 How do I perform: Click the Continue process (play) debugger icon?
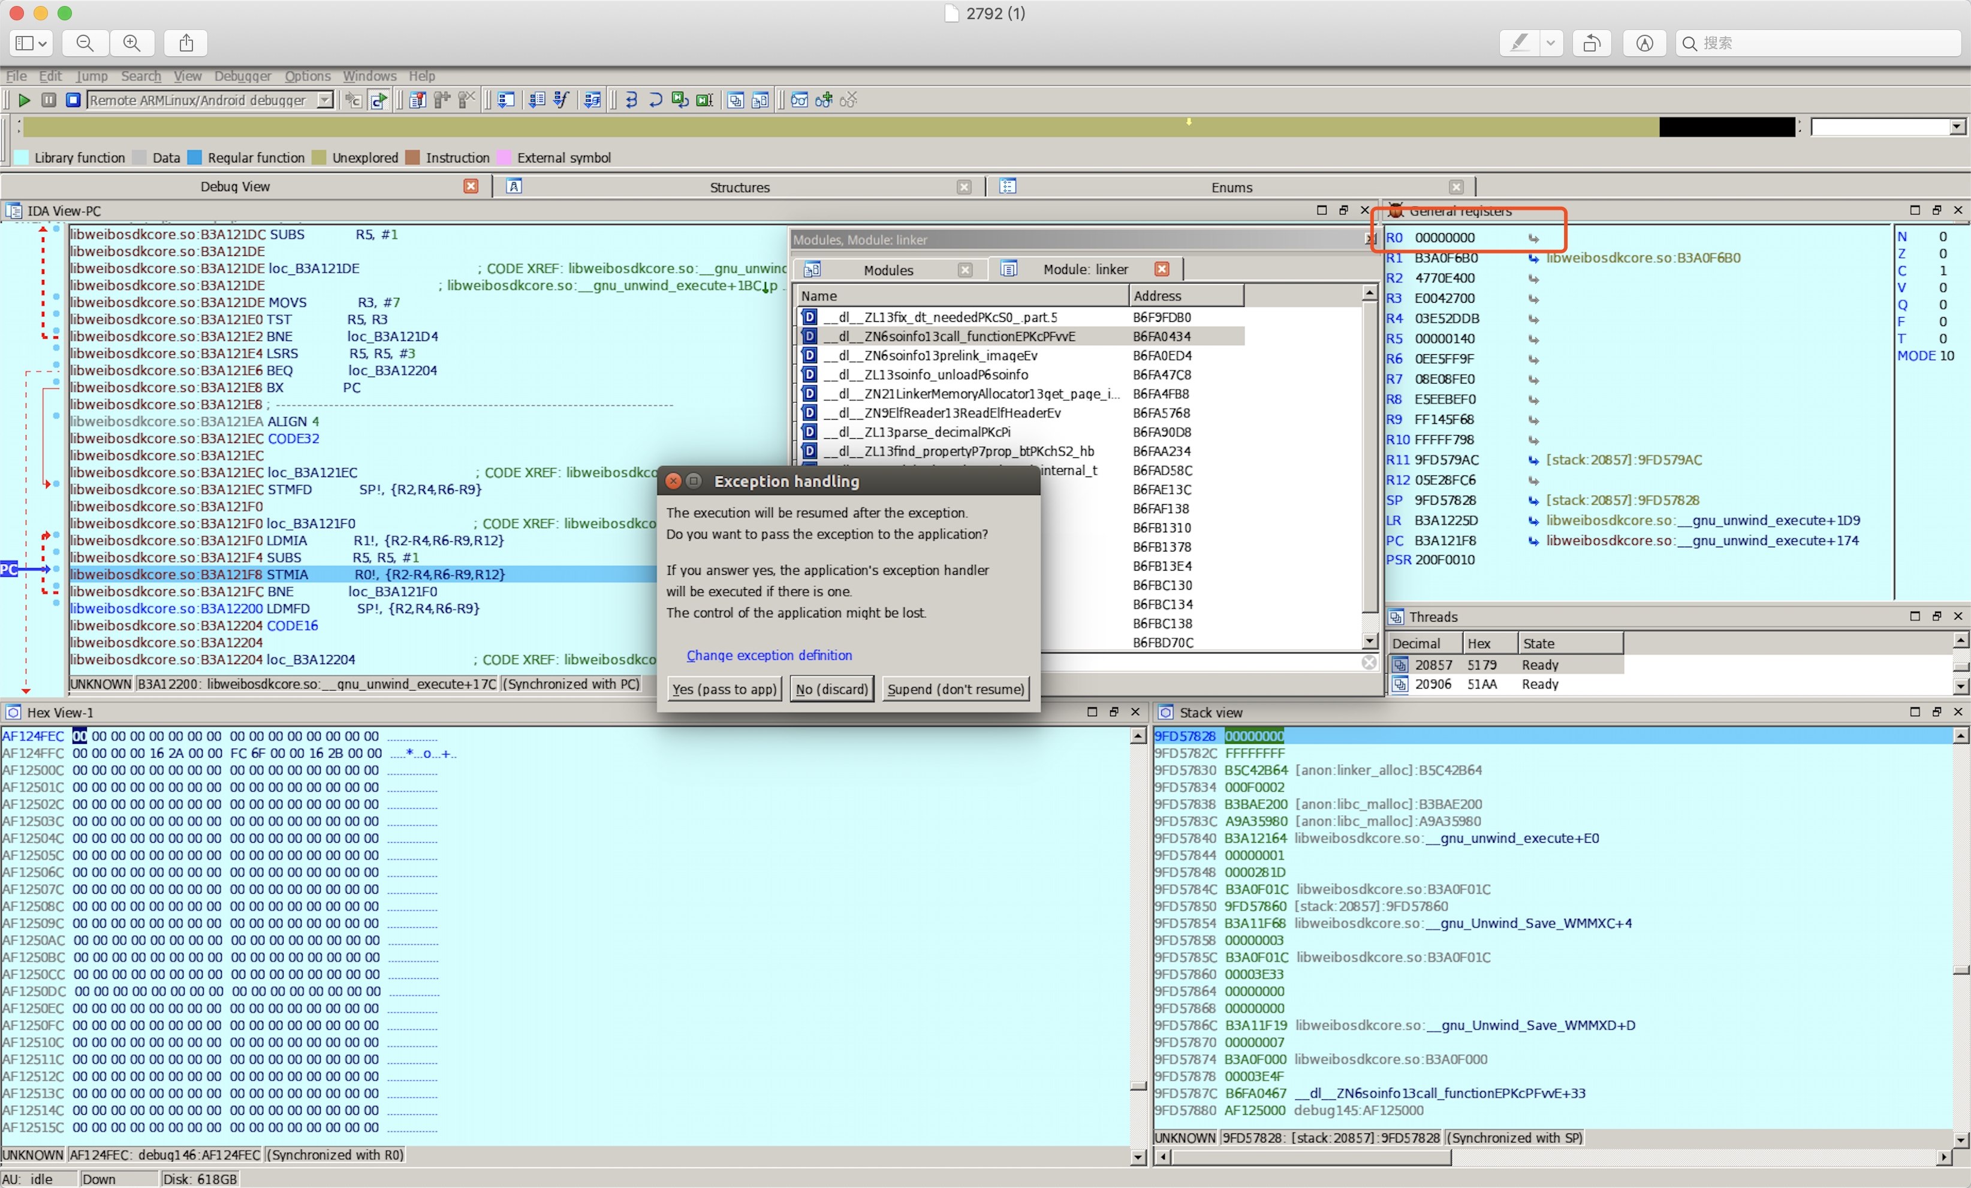[x=24, y=100]
